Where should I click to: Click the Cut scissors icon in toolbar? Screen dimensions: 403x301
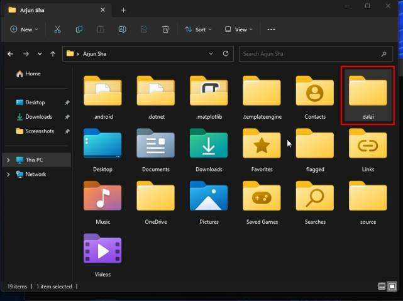[57, 30]
